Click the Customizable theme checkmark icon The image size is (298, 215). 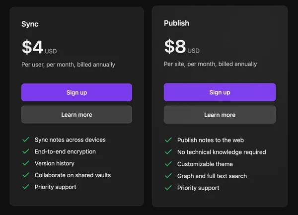click(x=168, y=164)
